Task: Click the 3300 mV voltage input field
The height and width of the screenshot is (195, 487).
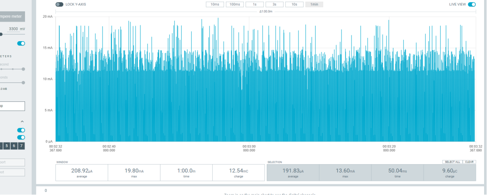Action: tap(13, 29)
